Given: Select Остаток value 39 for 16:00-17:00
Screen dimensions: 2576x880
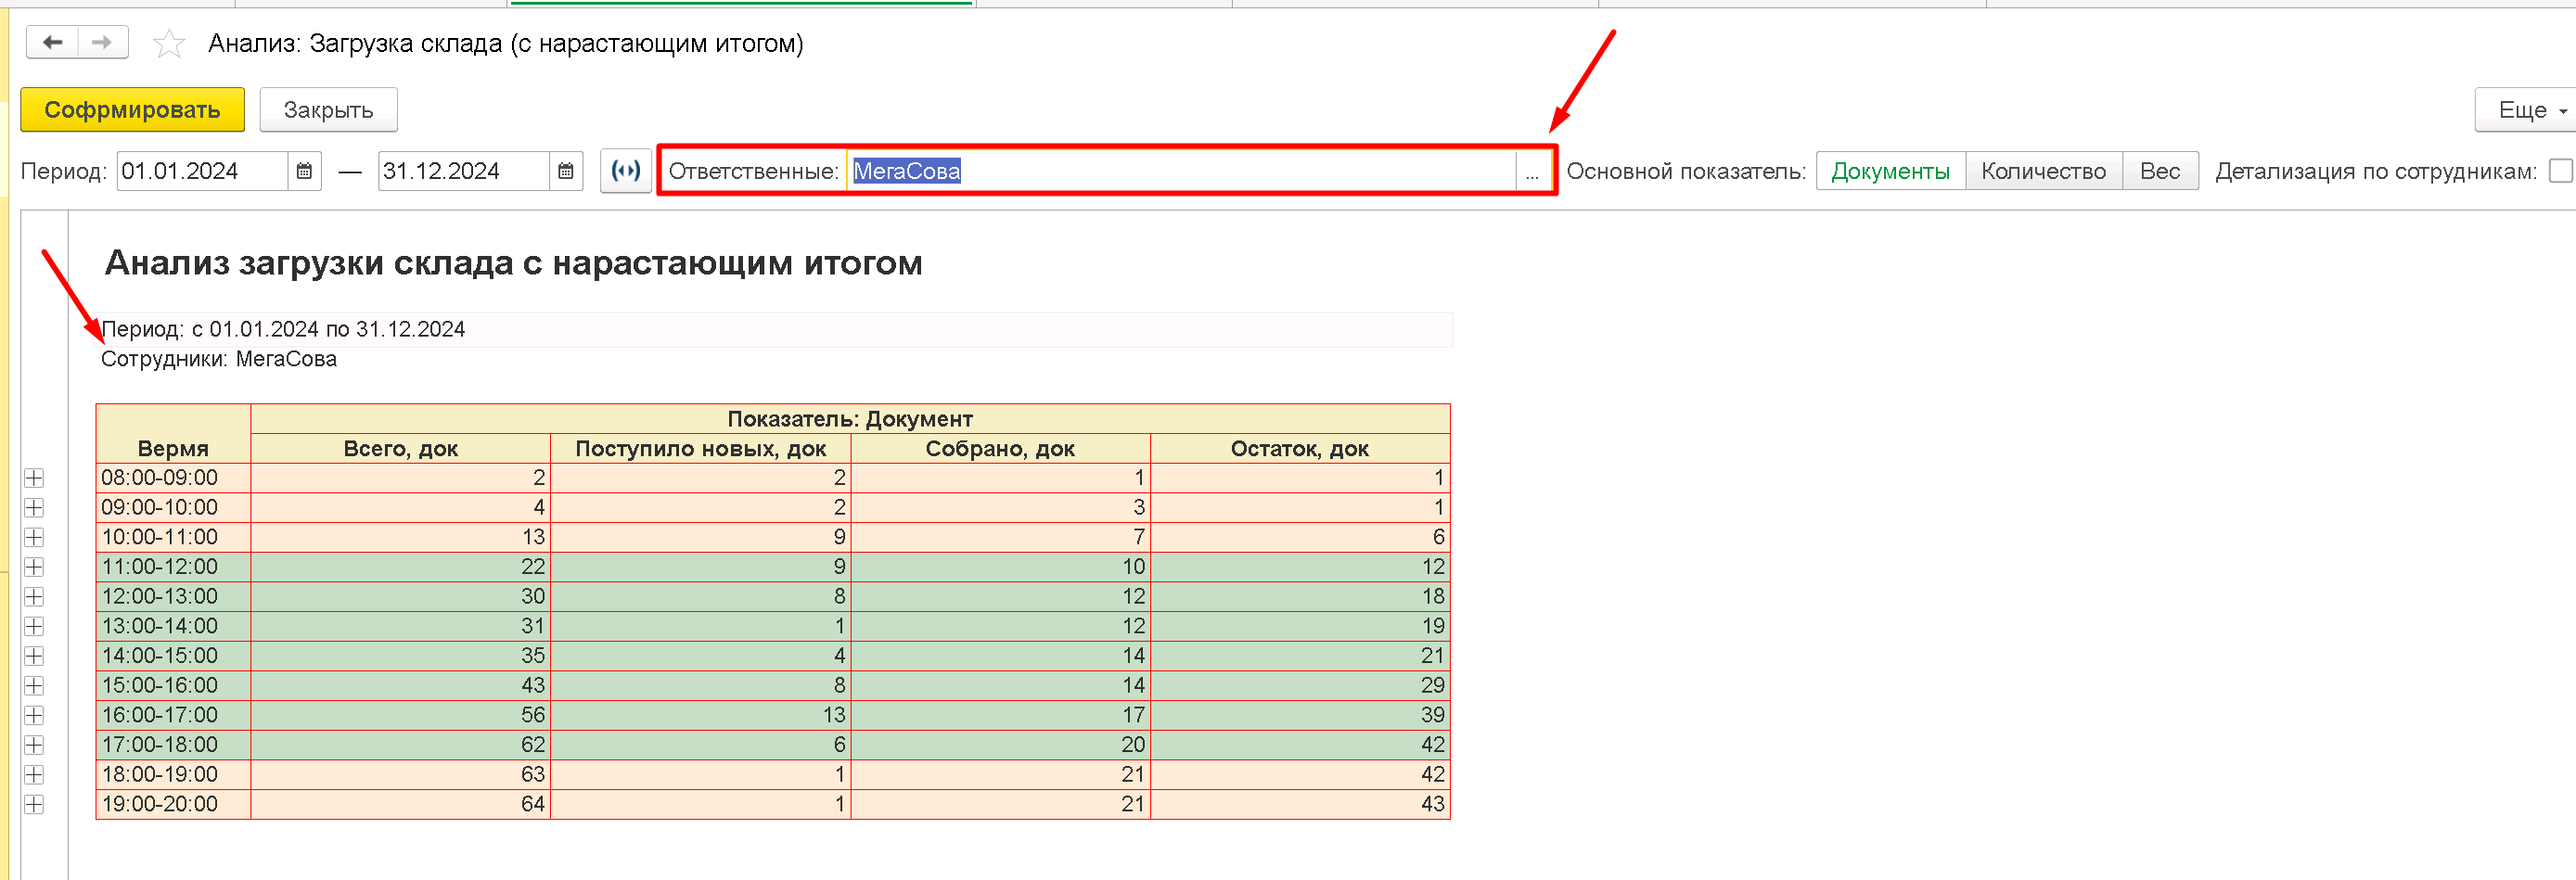Looking at the screenshot, I should click(x=1300, y=715).
